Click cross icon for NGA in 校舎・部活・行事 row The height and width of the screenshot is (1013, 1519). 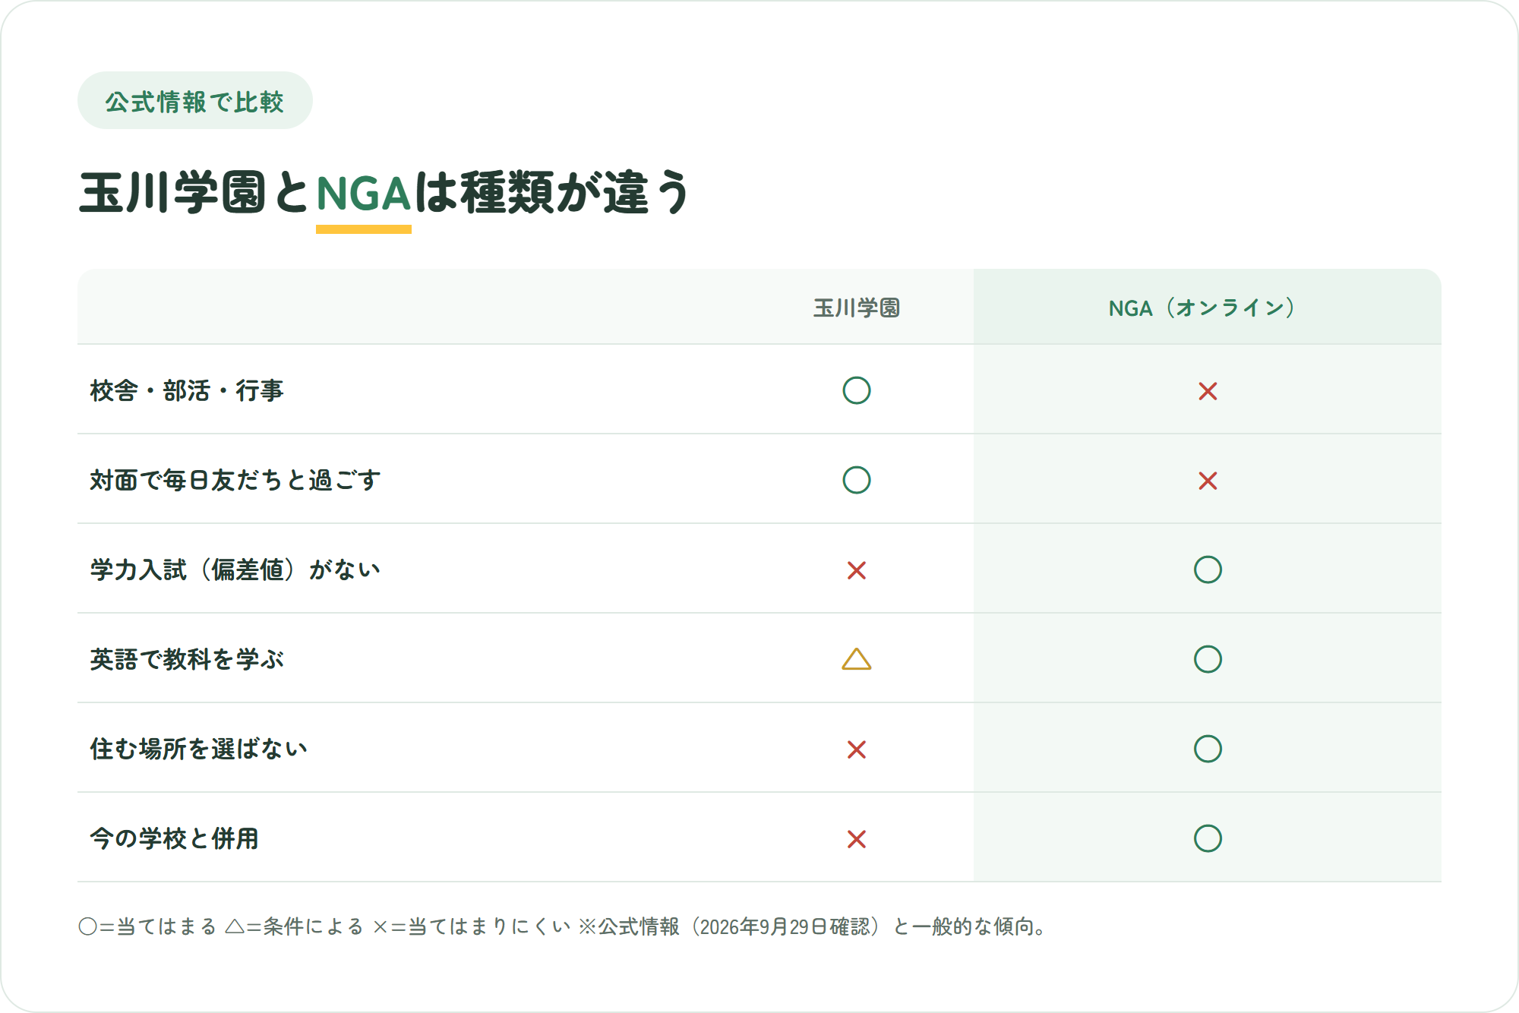point(1208,391)
